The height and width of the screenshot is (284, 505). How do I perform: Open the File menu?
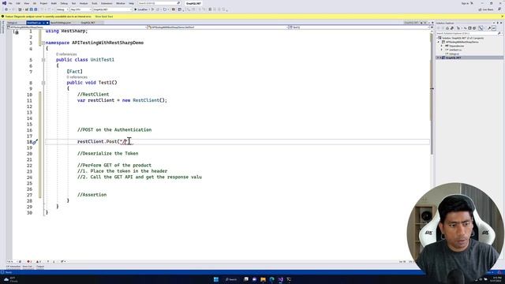pos(10,3)
